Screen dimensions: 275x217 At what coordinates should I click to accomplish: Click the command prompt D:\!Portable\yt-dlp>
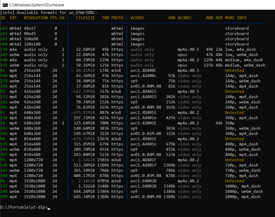click(24, 207)
